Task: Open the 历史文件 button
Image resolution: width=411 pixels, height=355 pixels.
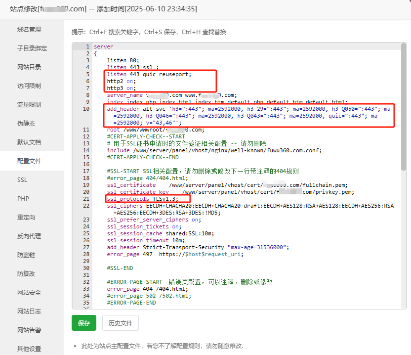Action: pyautogui.click(x=121, y=323)
